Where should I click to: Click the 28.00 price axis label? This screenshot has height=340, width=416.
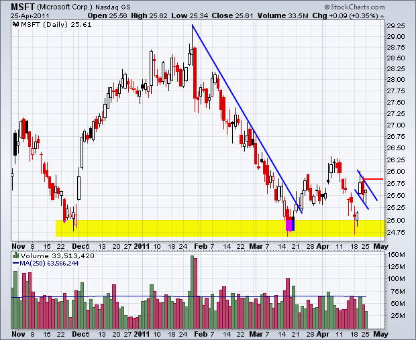pos(396,80)
